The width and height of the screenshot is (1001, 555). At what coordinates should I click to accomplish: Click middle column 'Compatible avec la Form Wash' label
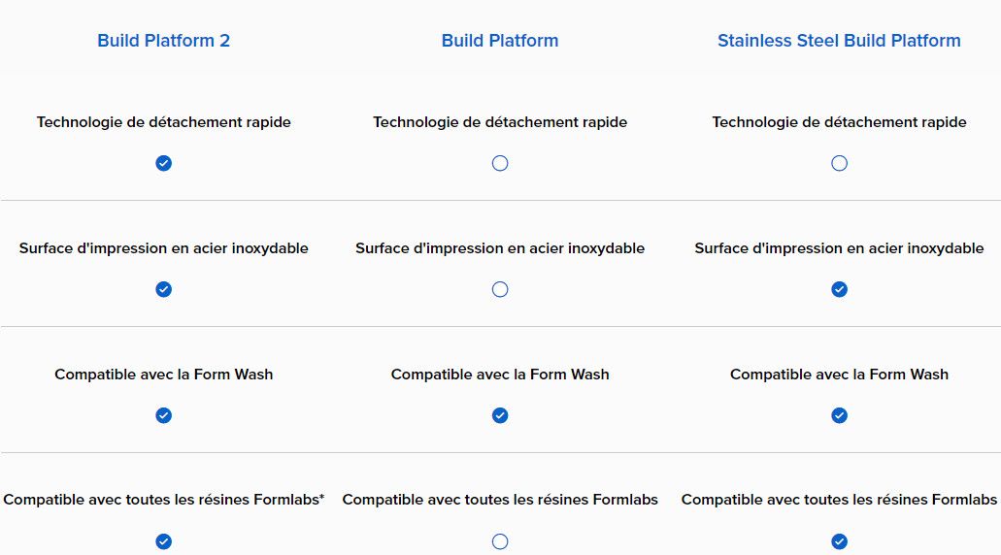pyautogui.click(x=500, y=375)
